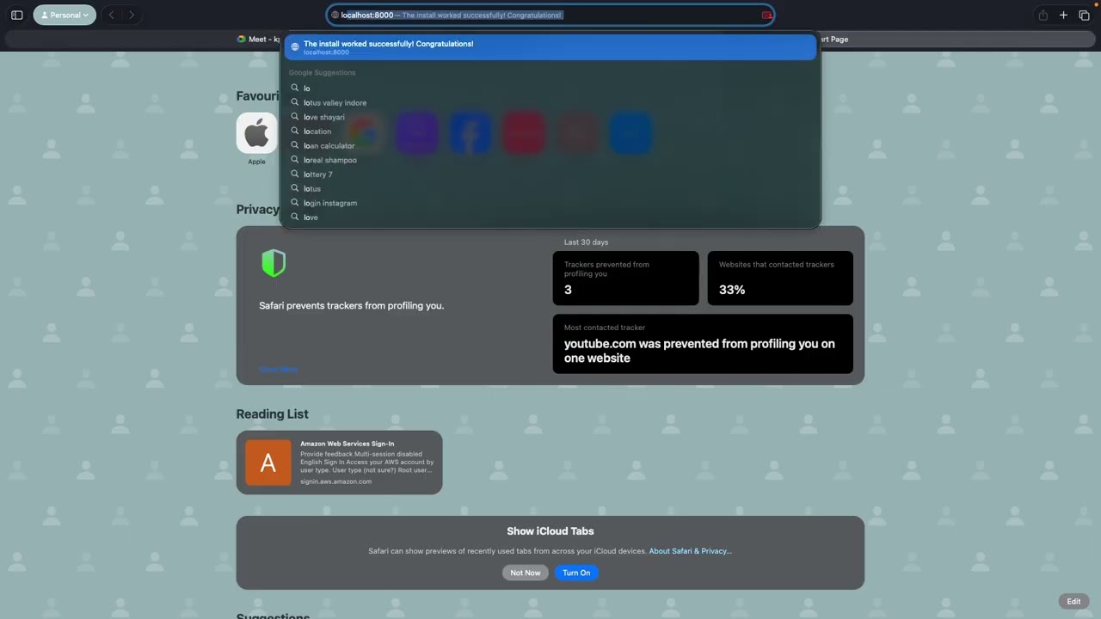Screen dimensions: 1101x619
Task: Open the 'Trackers prevented from profiling you' tile
Action: click(625, 278)
